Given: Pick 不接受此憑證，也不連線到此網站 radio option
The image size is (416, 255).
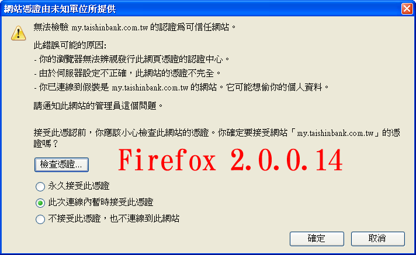Looking at the screenshot, I should 40,219.
